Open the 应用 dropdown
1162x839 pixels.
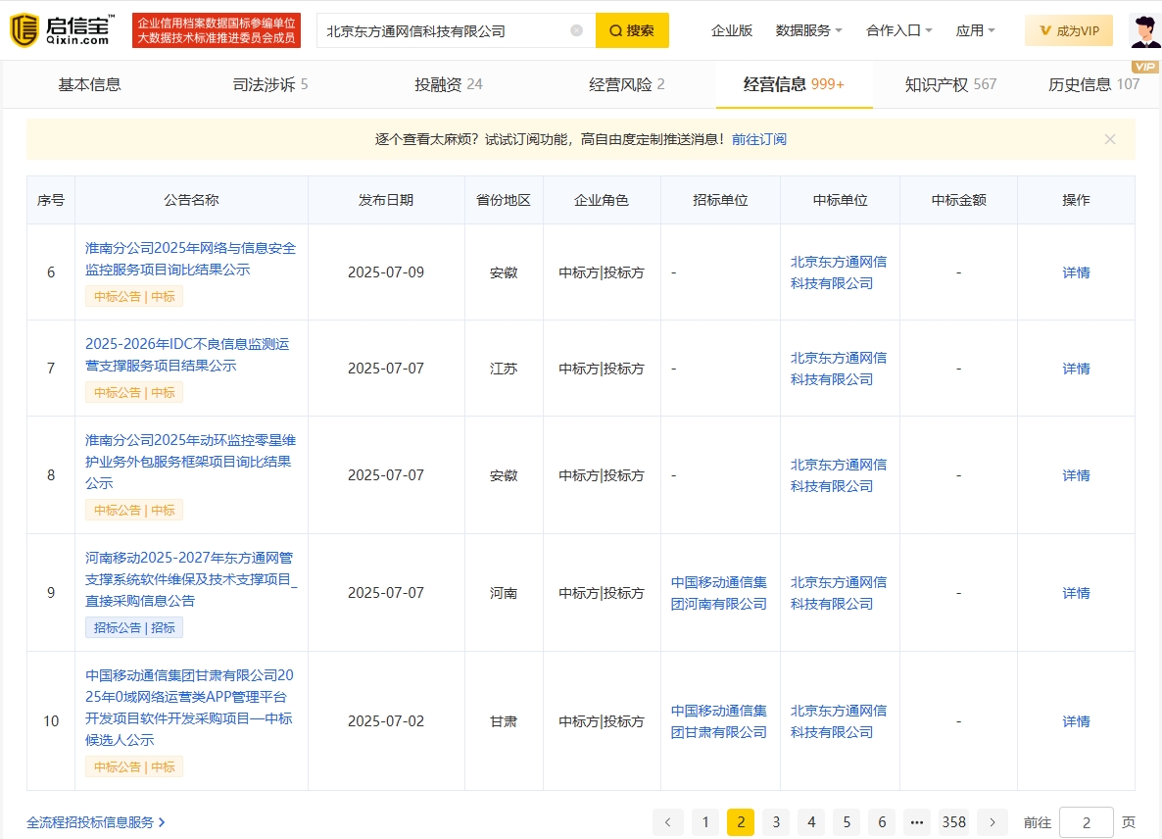tap(975, 30)
